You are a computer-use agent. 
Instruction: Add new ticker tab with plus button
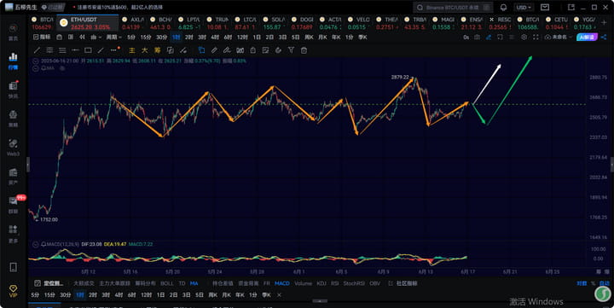pyautogui.click(x=604, y=23)
